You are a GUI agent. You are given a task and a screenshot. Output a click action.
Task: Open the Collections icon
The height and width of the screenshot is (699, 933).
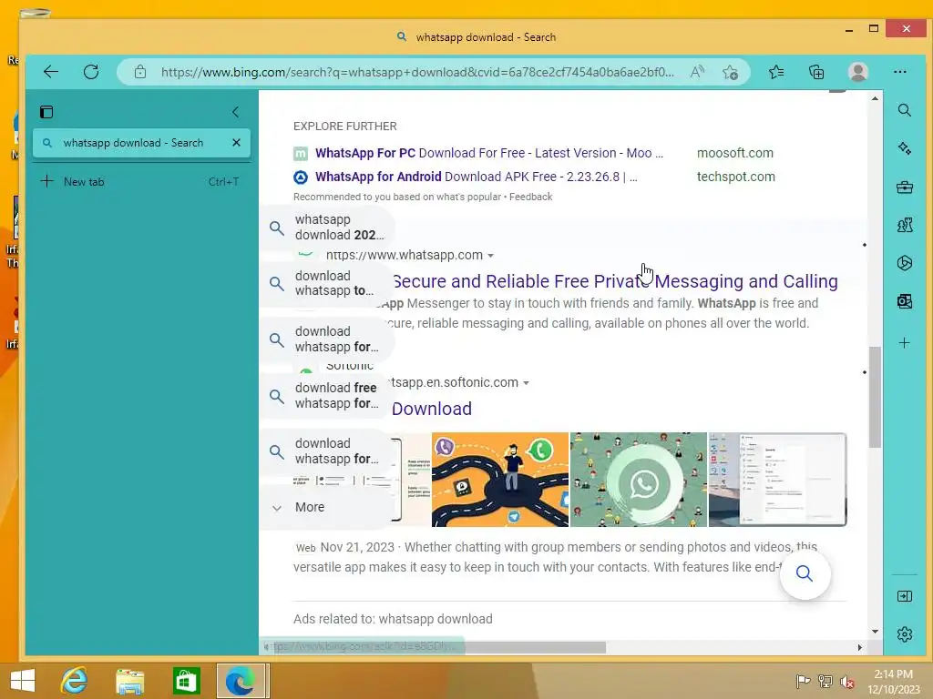pyautogui.click(x=816, y=72)
